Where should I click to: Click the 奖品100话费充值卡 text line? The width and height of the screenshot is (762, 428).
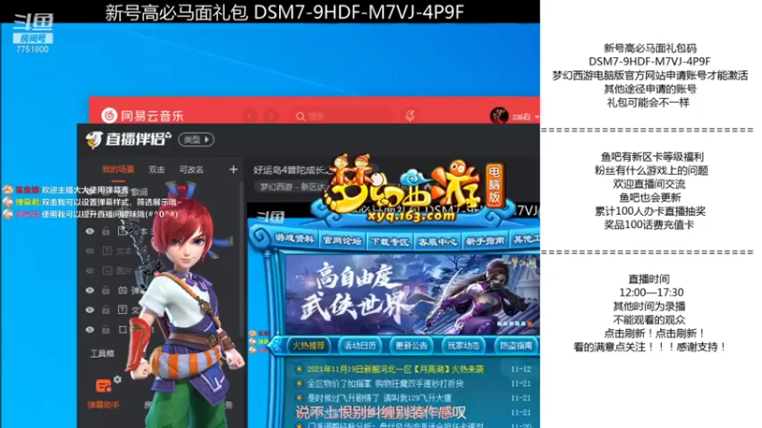point(649,224)
